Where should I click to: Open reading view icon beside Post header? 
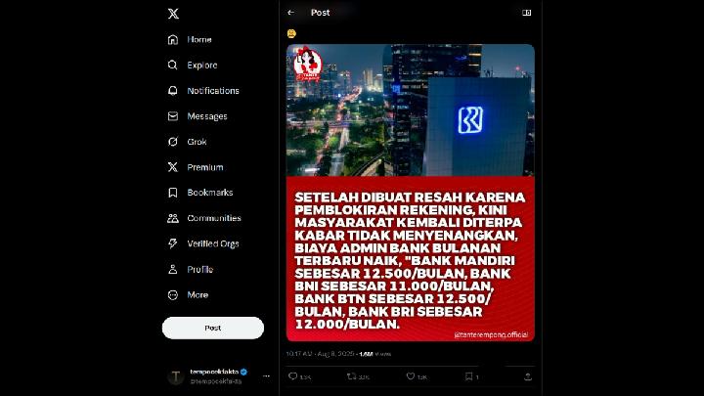click(527, 13)
